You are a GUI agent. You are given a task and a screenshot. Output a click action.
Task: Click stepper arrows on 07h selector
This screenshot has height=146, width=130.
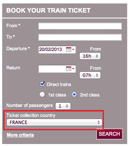tap(97, 75)
